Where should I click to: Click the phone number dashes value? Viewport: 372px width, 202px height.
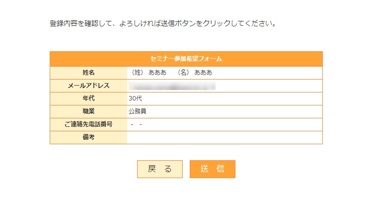137,124
